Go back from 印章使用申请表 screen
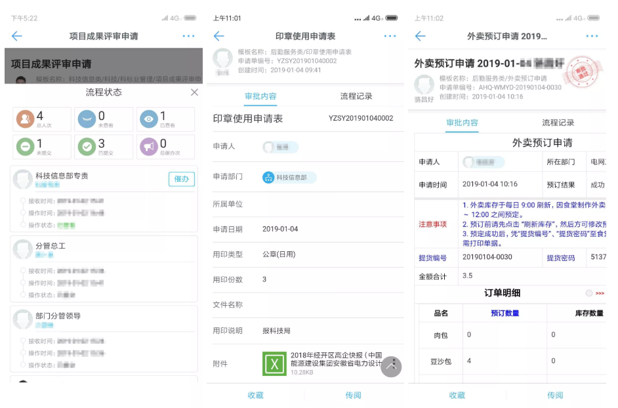This screenshot has height=408, width=618. [218, 36]
